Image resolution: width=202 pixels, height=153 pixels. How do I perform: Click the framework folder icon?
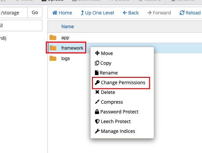[x=53, y=48]
